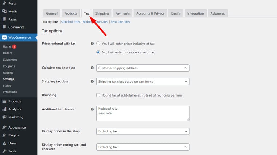Image resolution: width=277 pixels, height=155 pixels.
Task: Open Display prices in the shop dropdown
Action: [143, 131]
